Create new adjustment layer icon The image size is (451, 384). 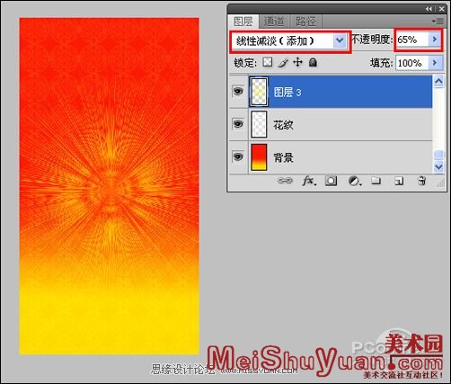[x=355, y=181]
